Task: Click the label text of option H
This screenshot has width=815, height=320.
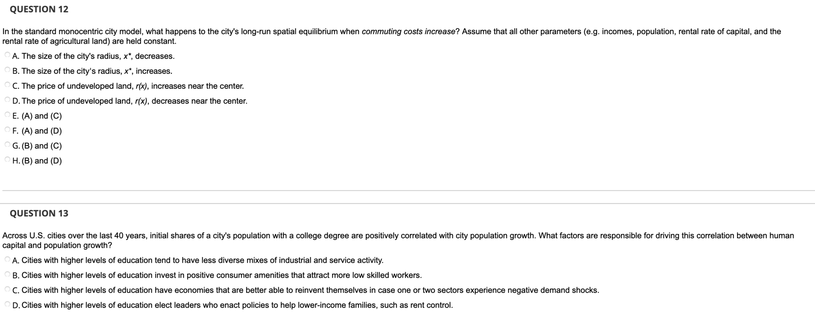Action: click(x=38, y=161)
